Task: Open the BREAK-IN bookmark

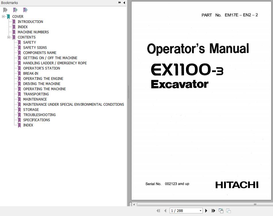Action: coord(31,74)
